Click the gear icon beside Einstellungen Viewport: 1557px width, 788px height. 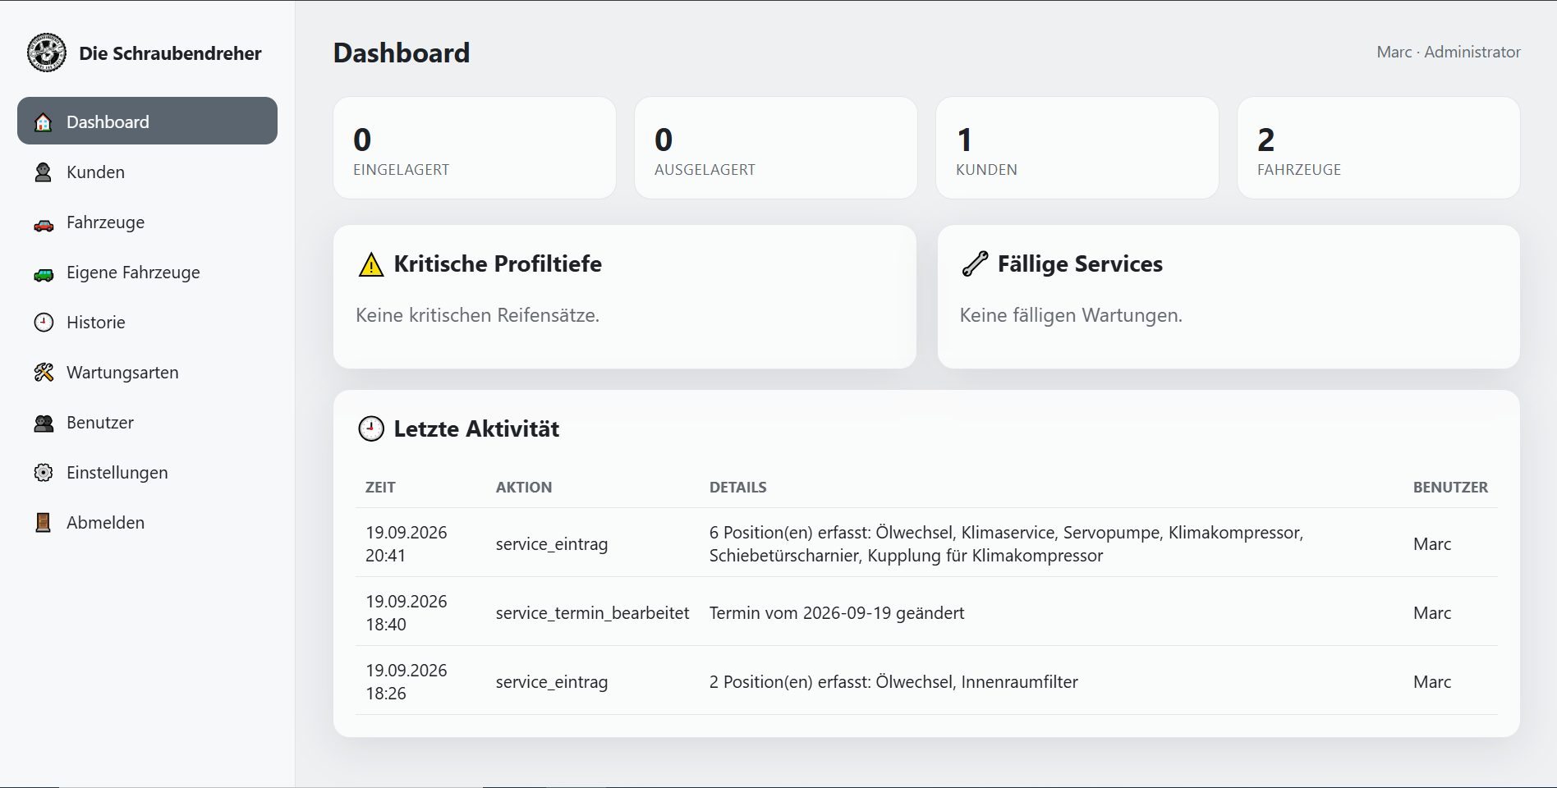[44, 473]
